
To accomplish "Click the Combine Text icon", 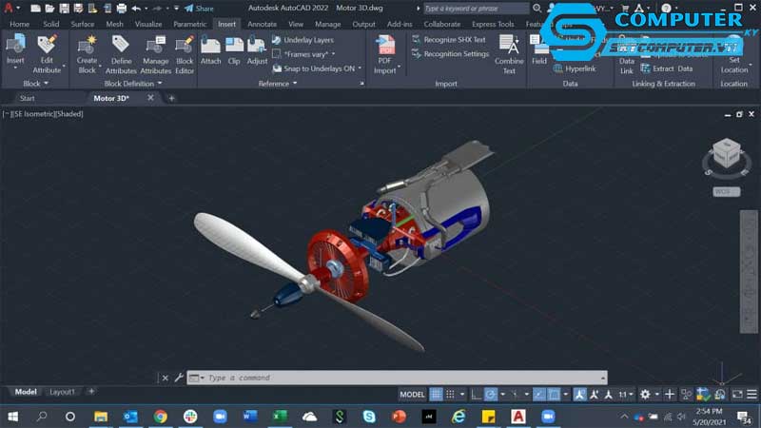I will (509, 45).
